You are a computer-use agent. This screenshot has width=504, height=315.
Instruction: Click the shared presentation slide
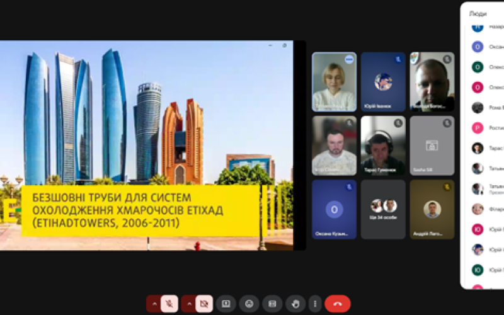point(146,146)
